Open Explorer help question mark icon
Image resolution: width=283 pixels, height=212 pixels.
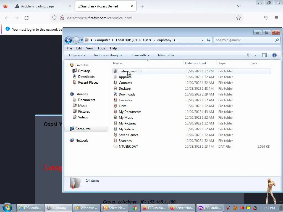tap(274, 55)
